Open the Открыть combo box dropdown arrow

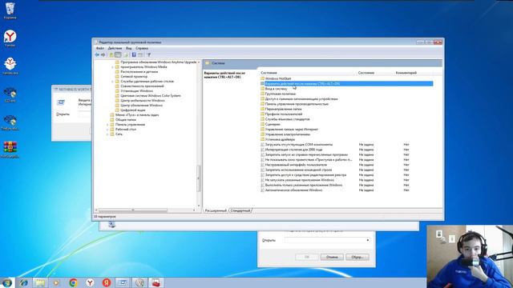point(368,240)
